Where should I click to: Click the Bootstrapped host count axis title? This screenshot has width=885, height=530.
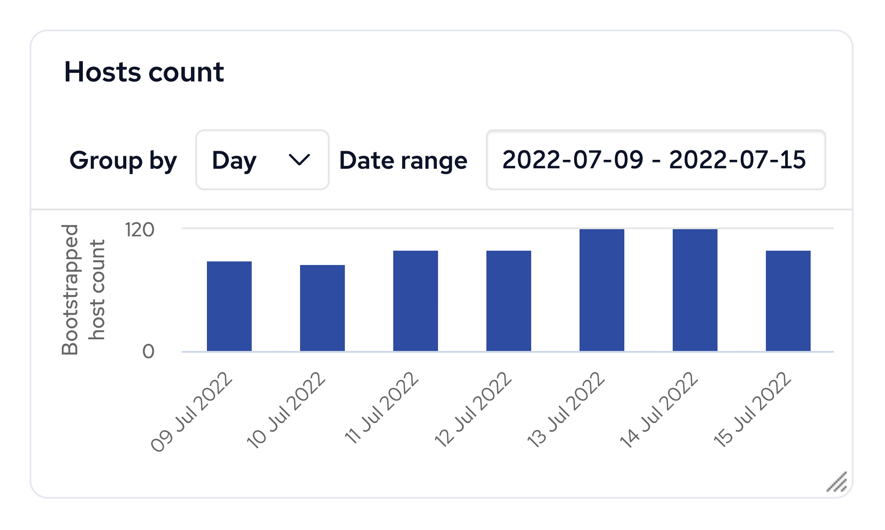point(83,290)
